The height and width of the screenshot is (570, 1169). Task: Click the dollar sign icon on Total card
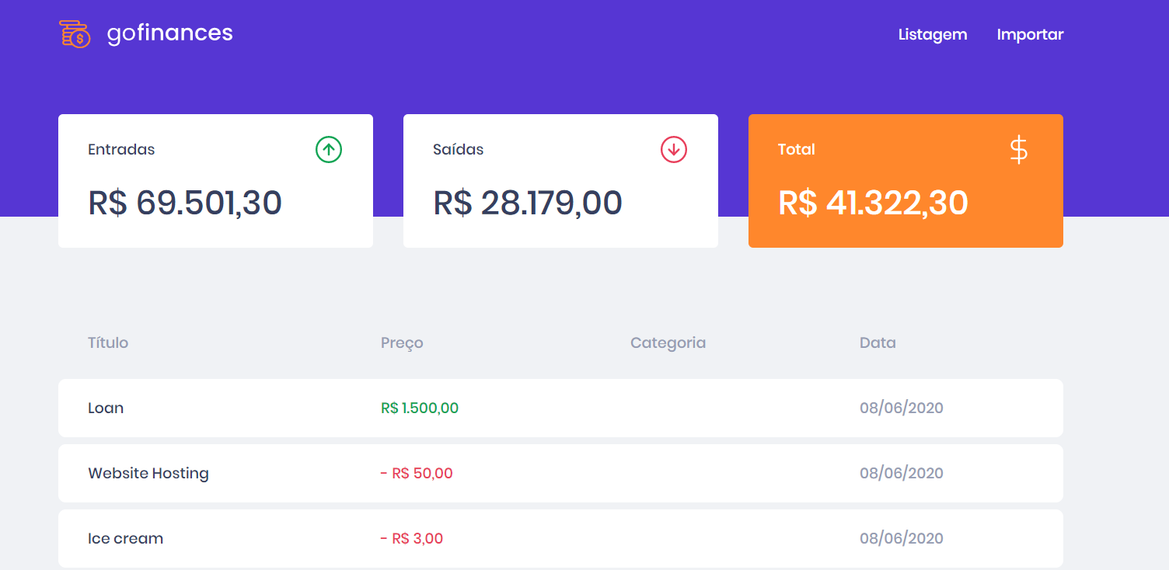(x=1019, y=150)
